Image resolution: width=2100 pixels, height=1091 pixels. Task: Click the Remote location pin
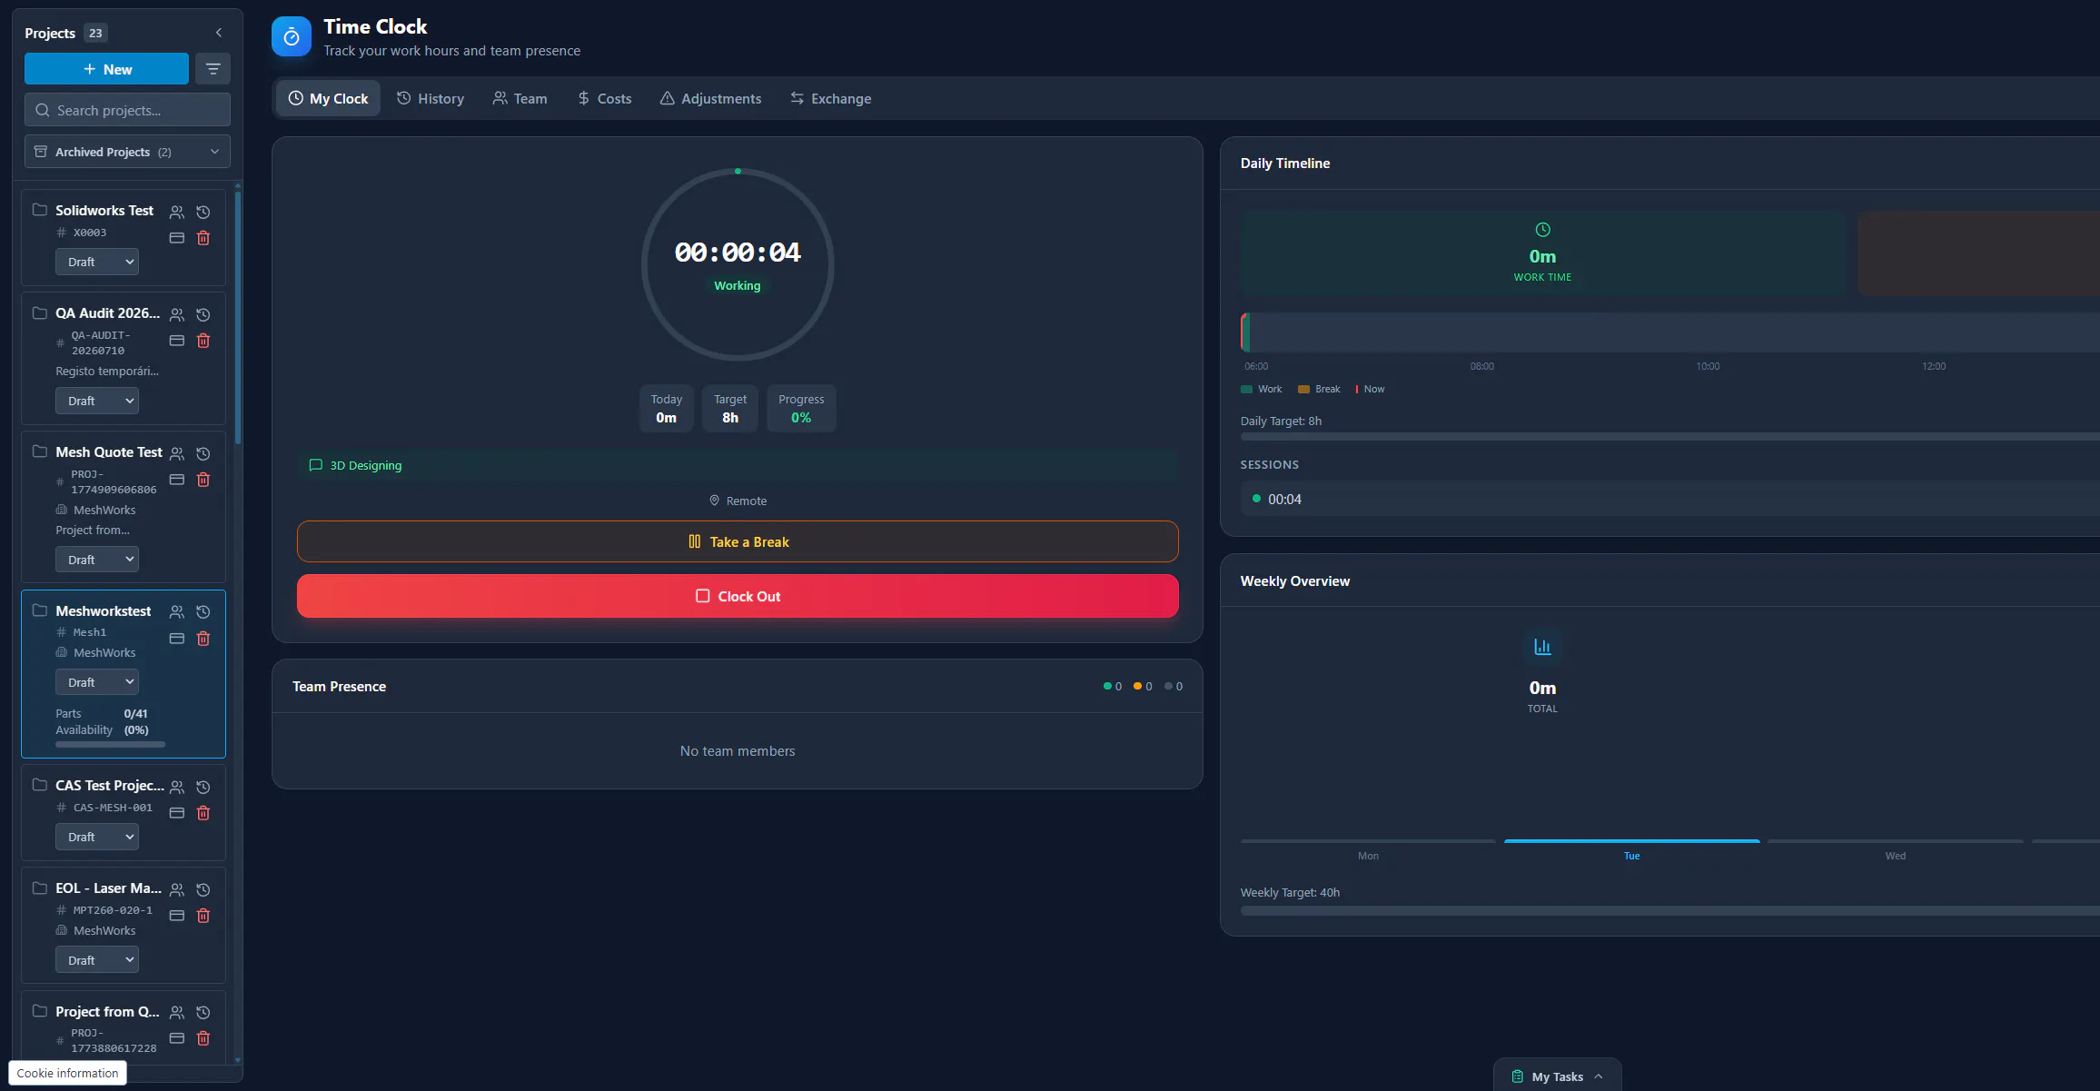(x=714, y=501)
